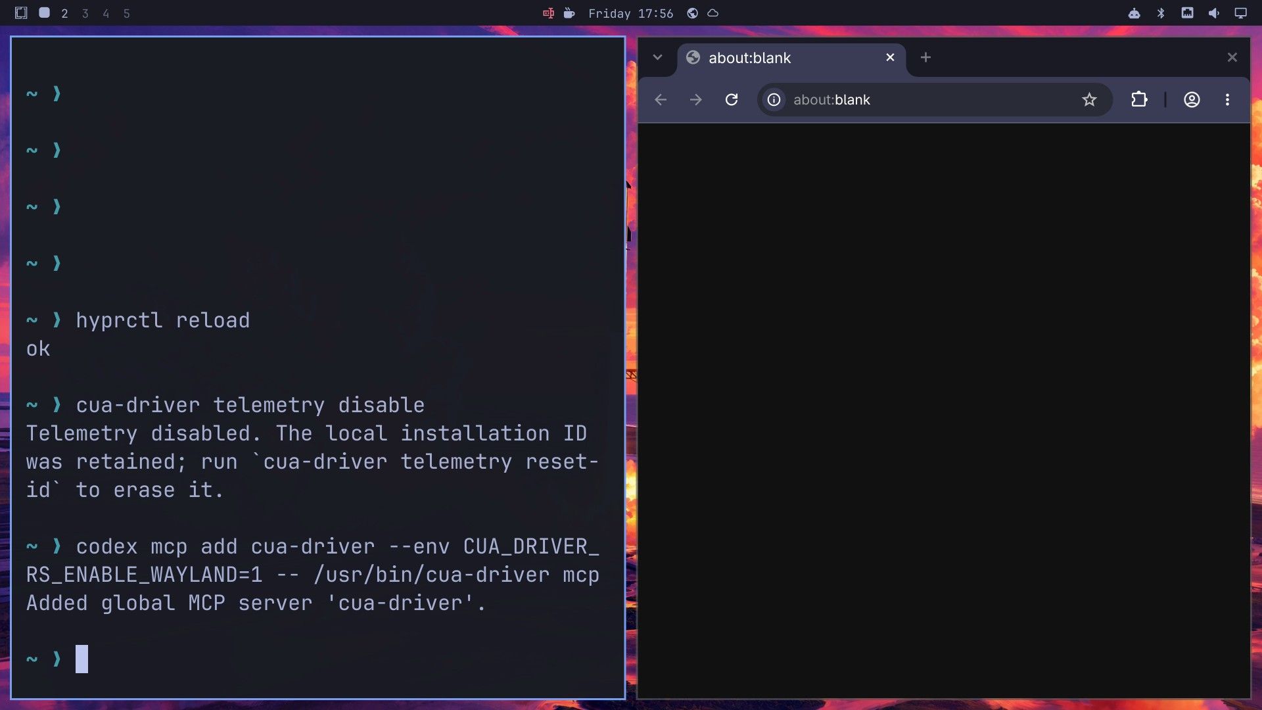Screen dimensions: 1262x710
Task: Click '/usr/bin/cua-driver mcp' path text
Action: 457,575
